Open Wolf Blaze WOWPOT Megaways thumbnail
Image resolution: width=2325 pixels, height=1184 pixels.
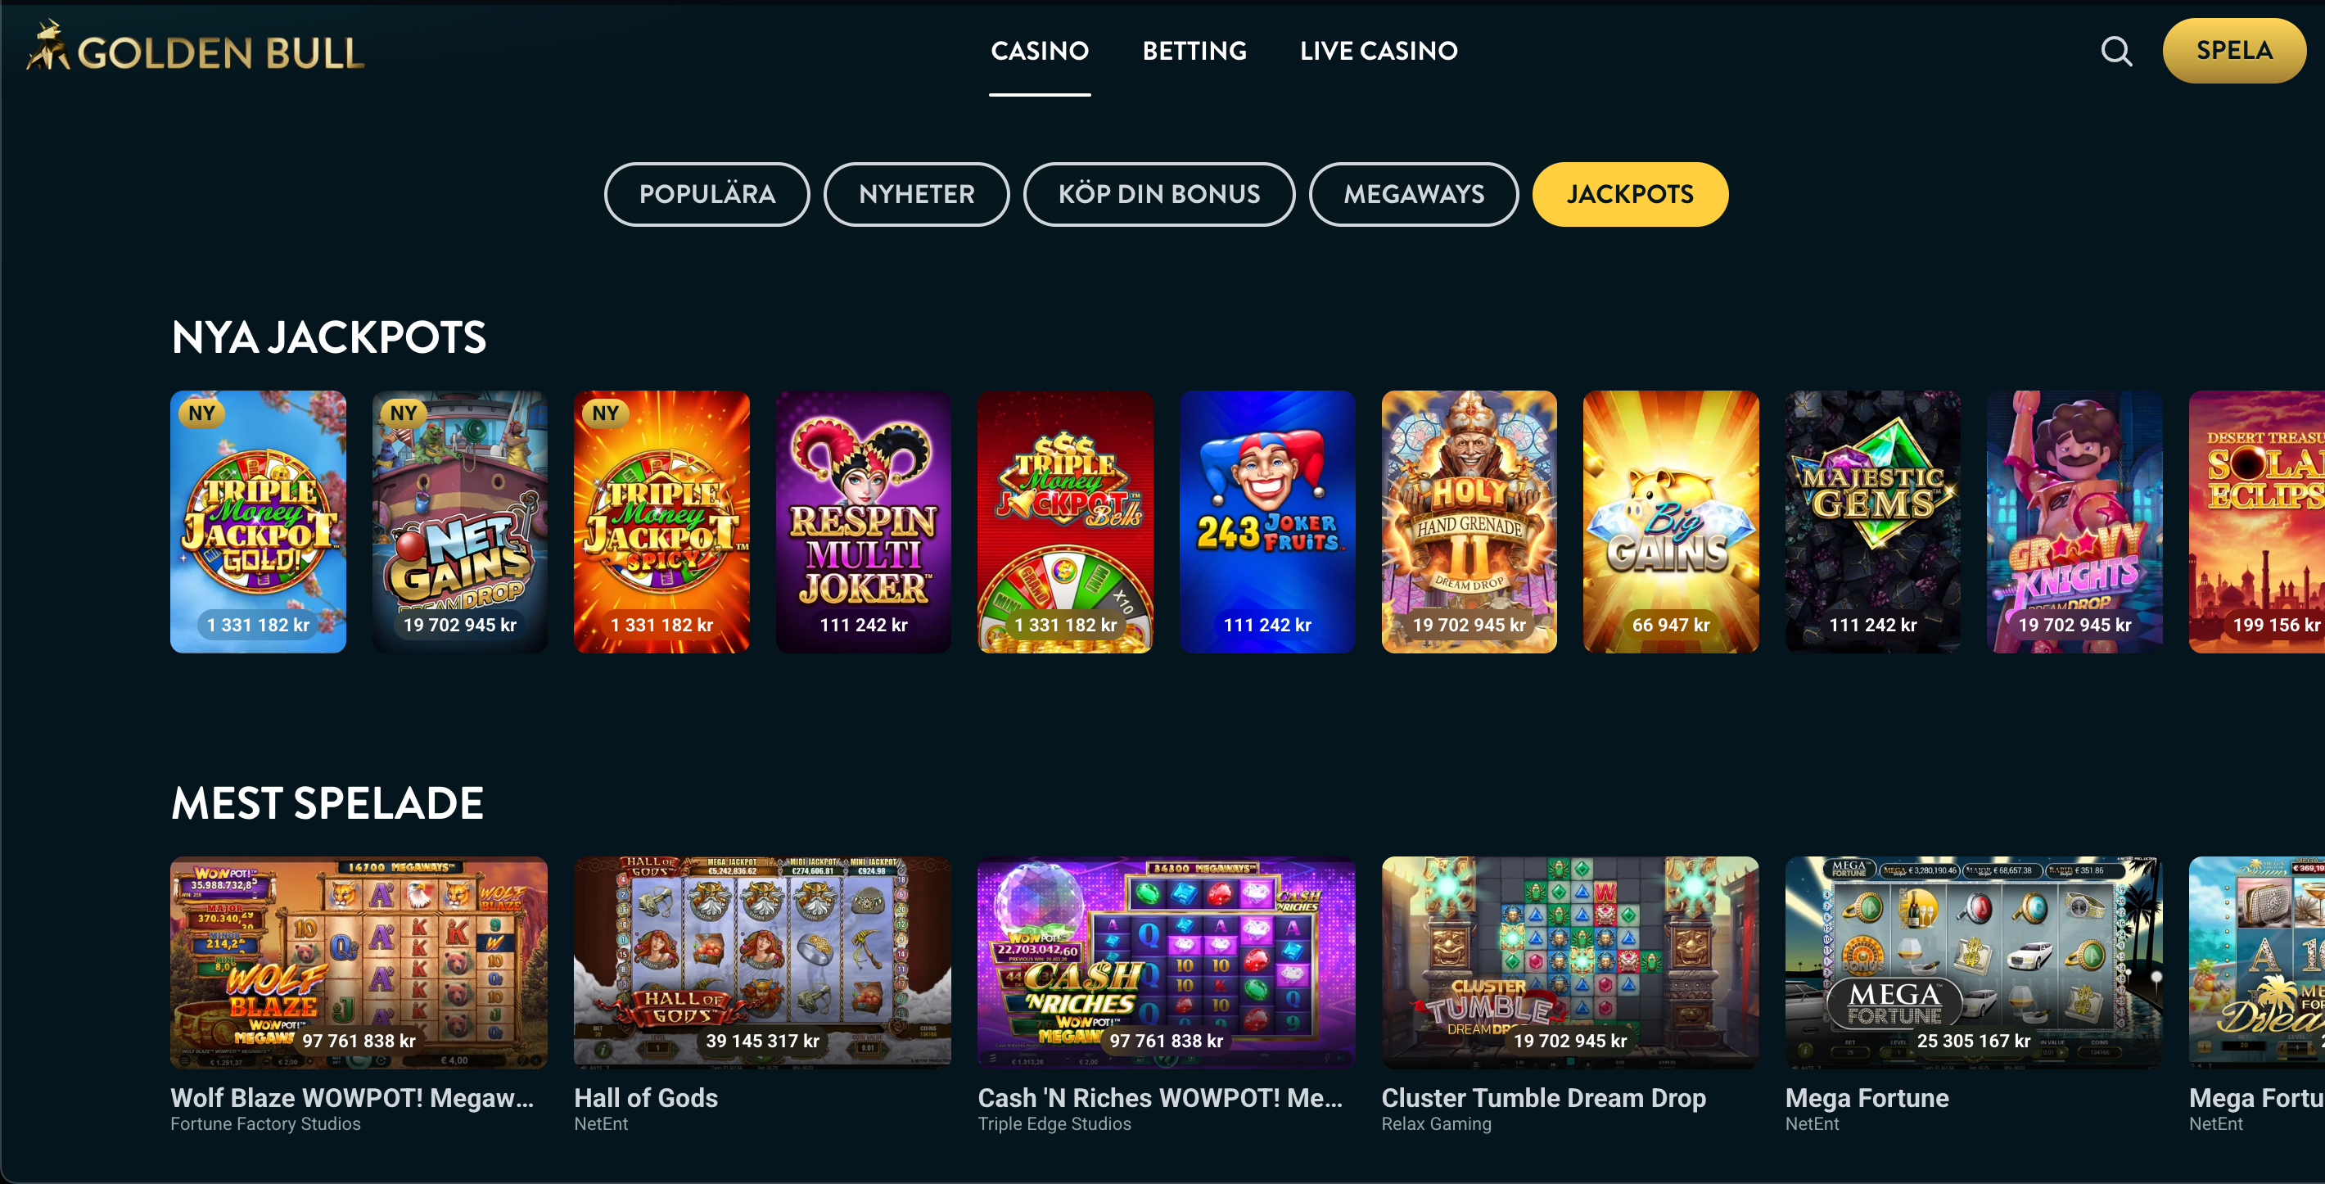[x=359, y=963]
